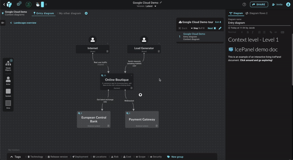
Task: Advance tour with Next button
Action: (x=212, y=28)
